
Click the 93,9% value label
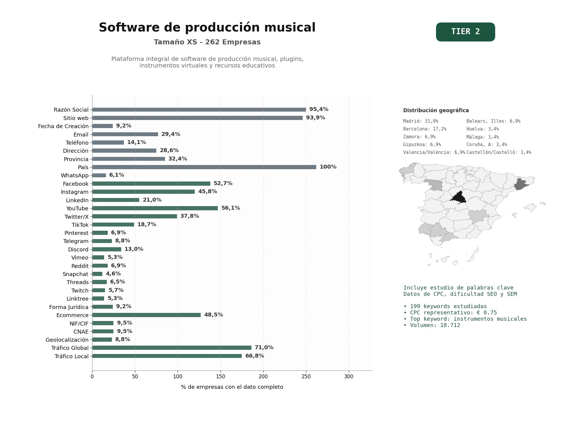tap(315, 118)
